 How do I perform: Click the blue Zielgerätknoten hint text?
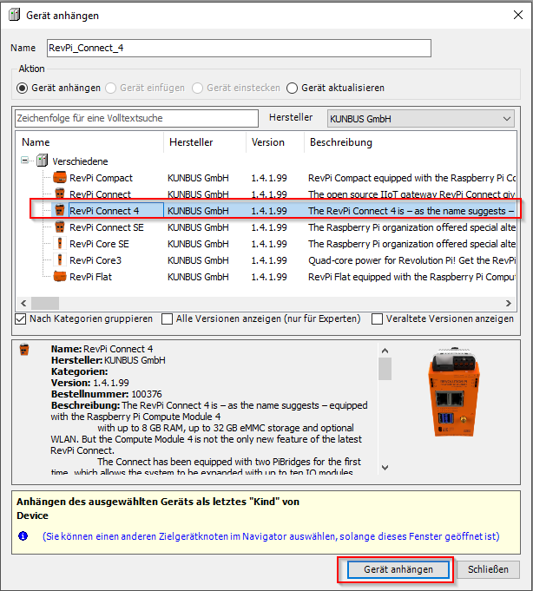[271, 536]
